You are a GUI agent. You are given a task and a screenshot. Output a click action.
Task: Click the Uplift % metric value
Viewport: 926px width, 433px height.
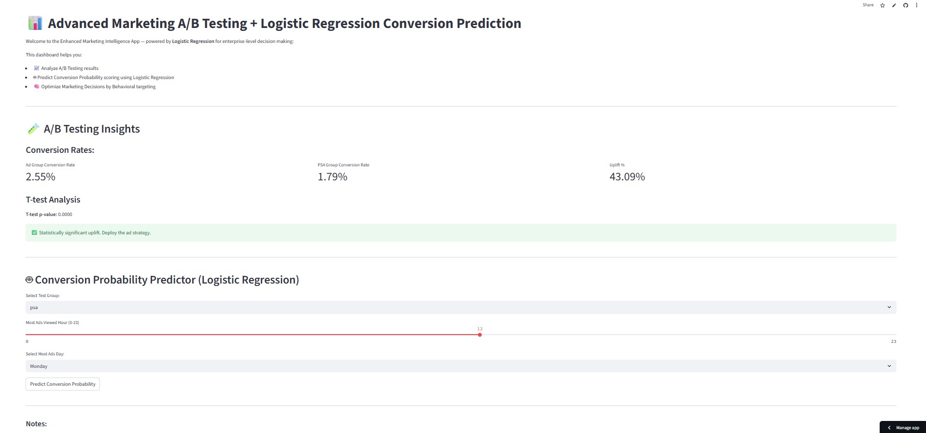627,177
